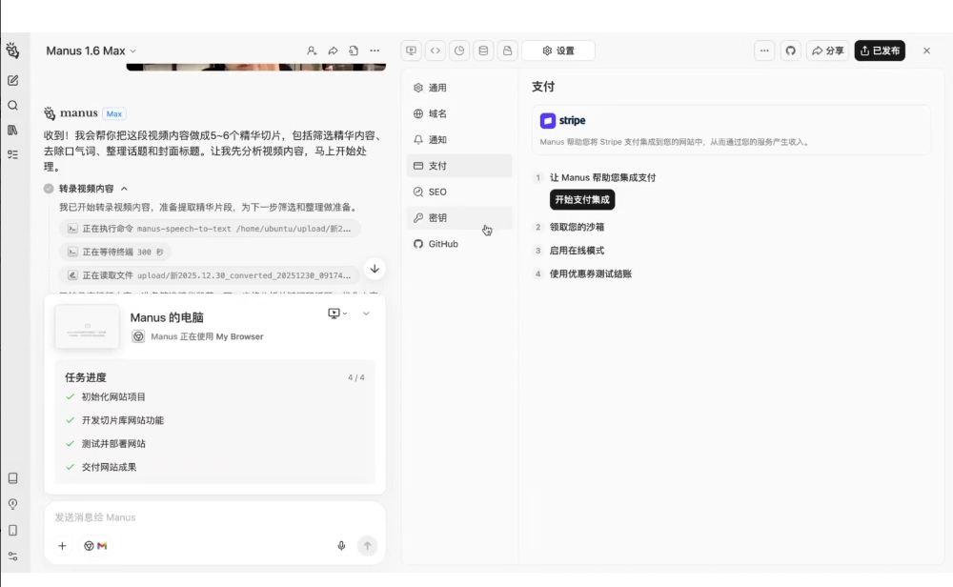The image size is (953, 587).
Task: Start a new chat via the compose icon
Action: pos(12,80)
